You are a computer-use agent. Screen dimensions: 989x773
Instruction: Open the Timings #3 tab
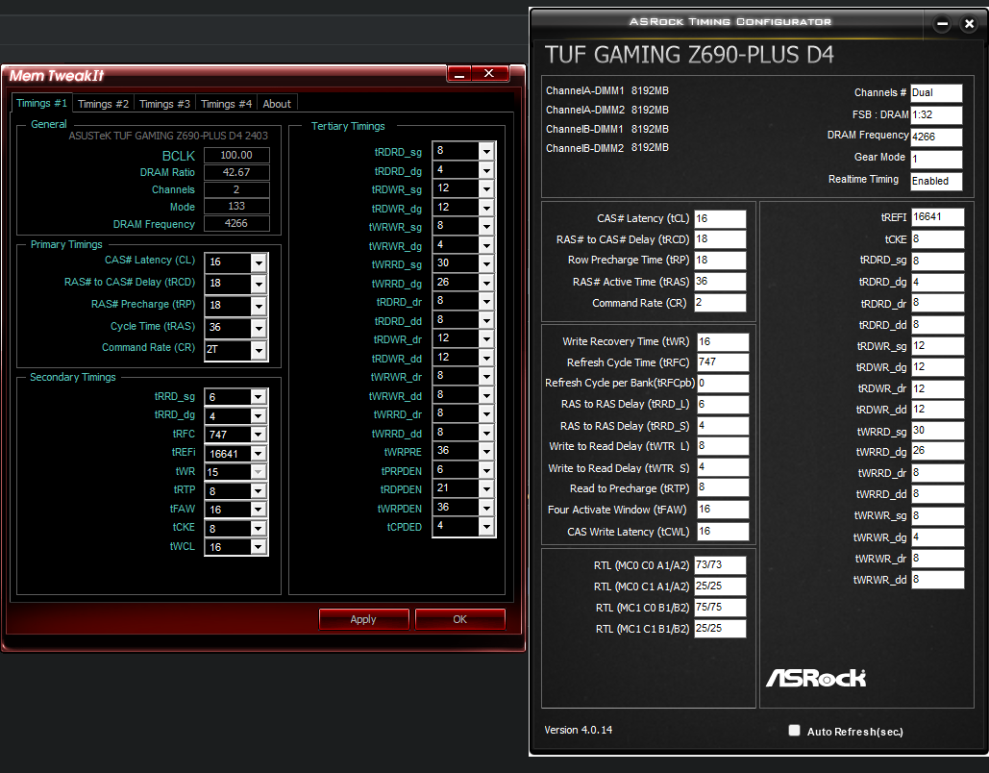[164, 104]
